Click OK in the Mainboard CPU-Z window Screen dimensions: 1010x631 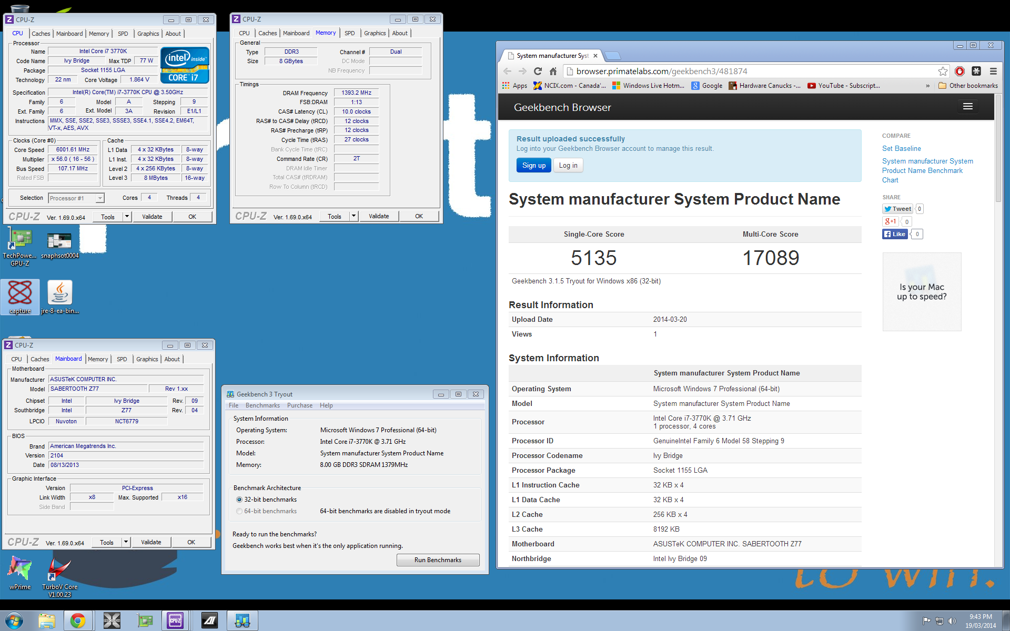191,542
